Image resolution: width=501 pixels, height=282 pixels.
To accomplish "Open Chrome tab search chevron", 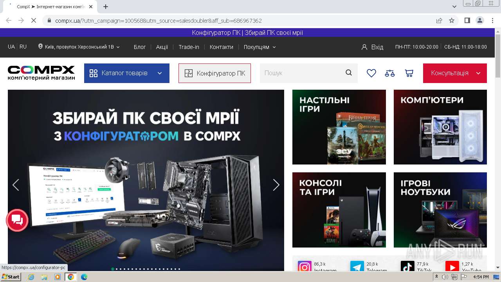I will click(454, 7).
